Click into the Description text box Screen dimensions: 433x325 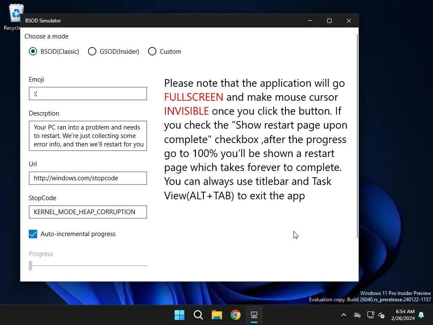pos(88,136)
